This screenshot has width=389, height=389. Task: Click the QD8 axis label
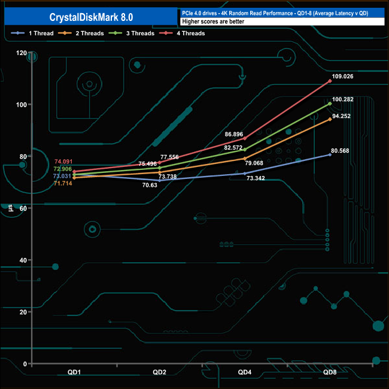click(330, 372)
